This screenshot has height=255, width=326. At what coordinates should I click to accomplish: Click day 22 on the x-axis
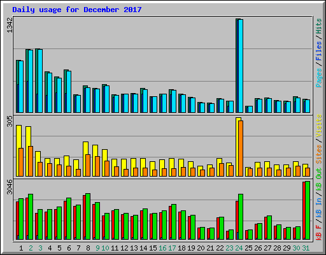pos(220,248)
